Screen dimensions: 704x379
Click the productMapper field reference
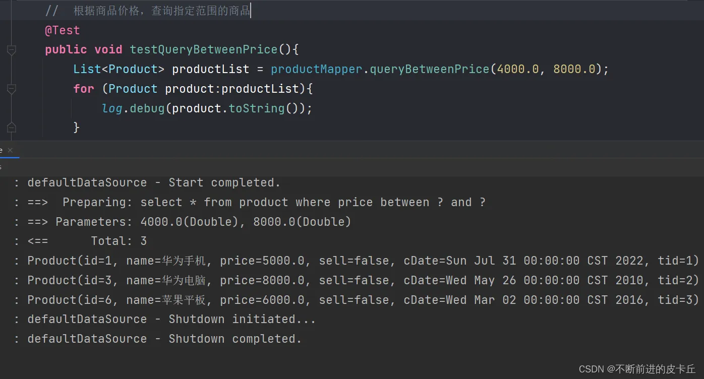tap(316, 69)
